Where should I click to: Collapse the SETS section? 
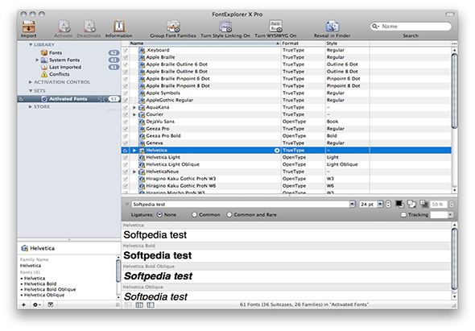(31, 91)
